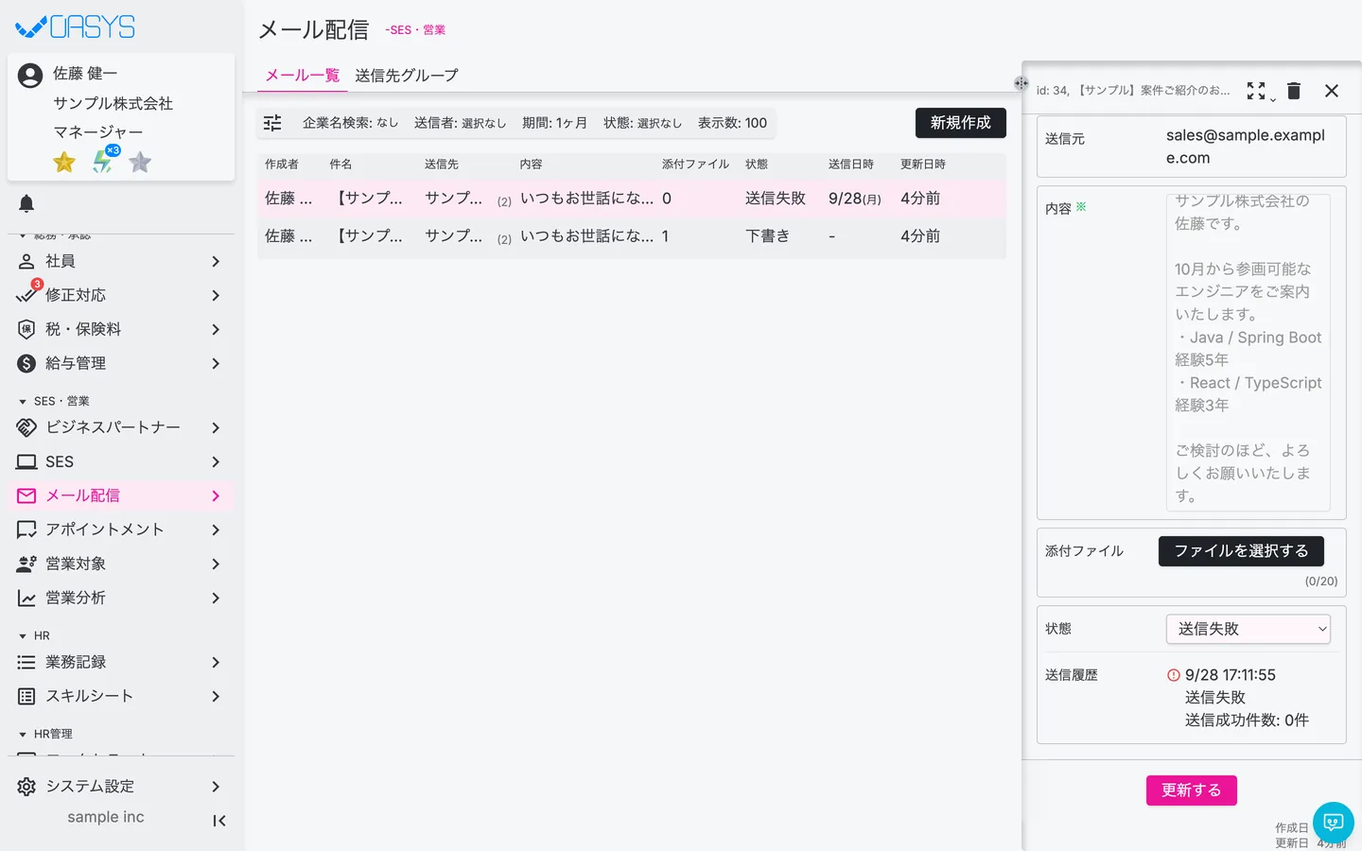Click the 更新する button

1192,790
